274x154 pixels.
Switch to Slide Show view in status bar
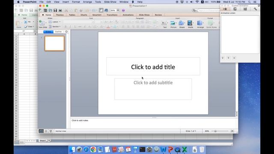[51, 131]
